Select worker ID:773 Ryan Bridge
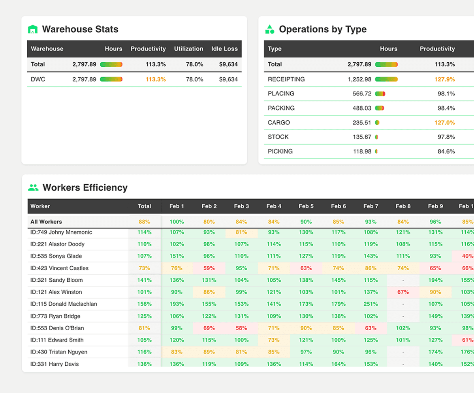 point(55,316)
